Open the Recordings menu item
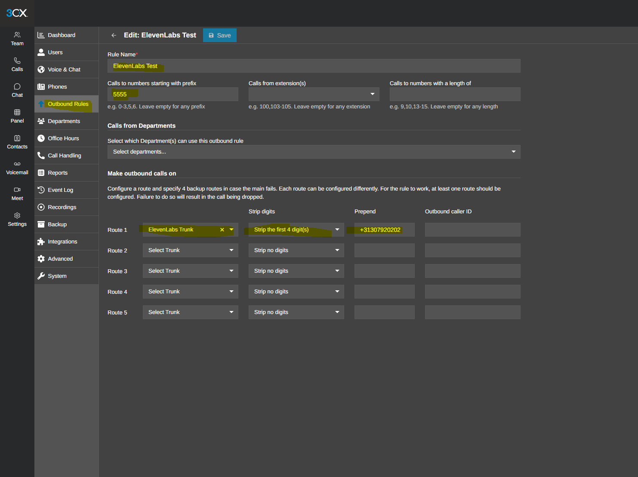 click(67, 207)
